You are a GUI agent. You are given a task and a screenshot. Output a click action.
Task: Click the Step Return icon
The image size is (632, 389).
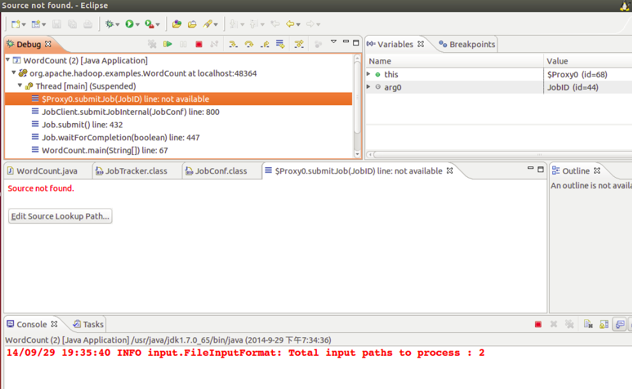coord(265,44)
